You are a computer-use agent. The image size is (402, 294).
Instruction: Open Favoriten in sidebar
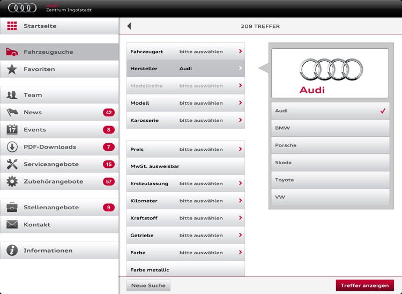59,69
